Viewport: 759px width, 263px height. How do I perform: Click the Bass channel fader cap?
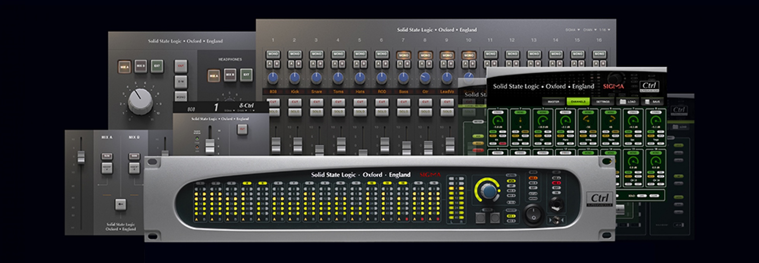coord(407,149)
